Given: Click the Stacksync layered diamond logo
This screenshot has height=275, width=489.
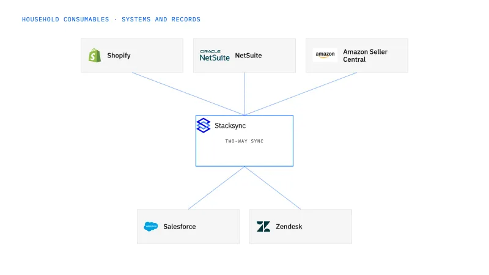Looking at the screenshot, I should pyautogui.click(x=204, y=125).
